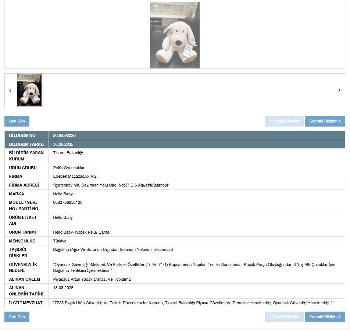Screen dimensions: 350x330
Task: Click the Ticaret Bakanlığı institution value
Action: pyautogui.click(x=68, y=153)
